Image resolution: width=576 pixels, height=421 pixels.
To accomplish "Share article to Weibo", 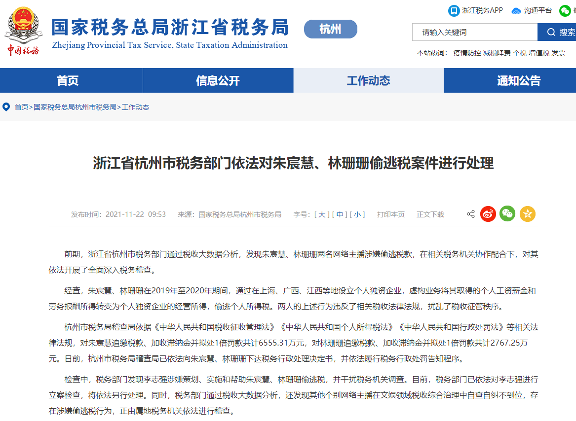I will pos(488,214).
